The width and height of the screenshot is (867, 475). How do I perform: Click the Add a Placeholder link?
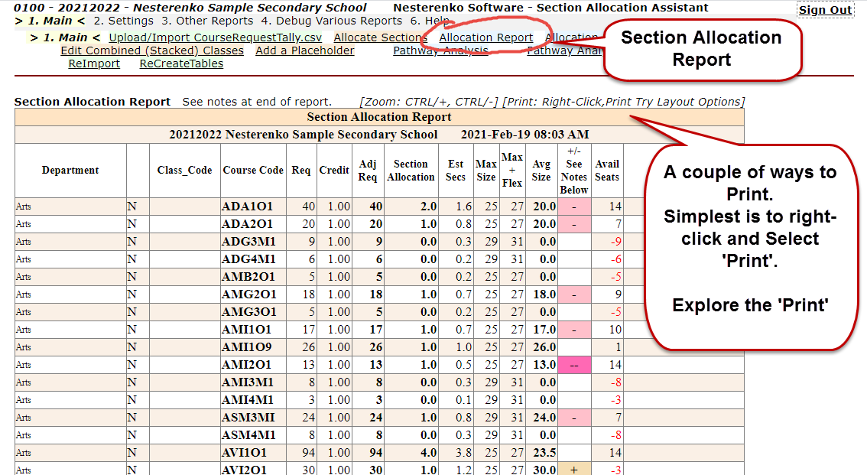pos(304,50)
